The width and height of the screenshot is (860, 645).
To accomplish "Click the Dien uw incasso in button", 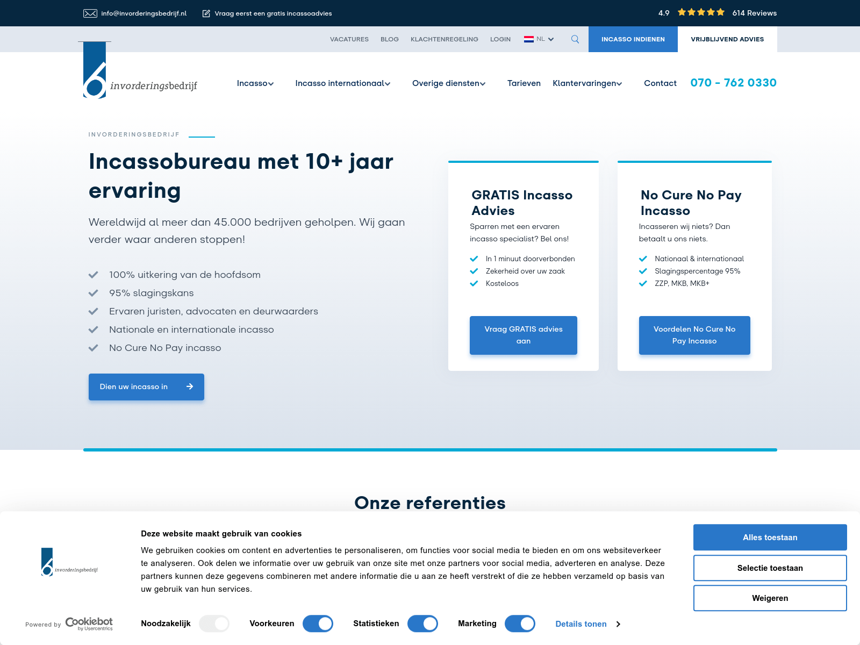I will tap(146, 387).
